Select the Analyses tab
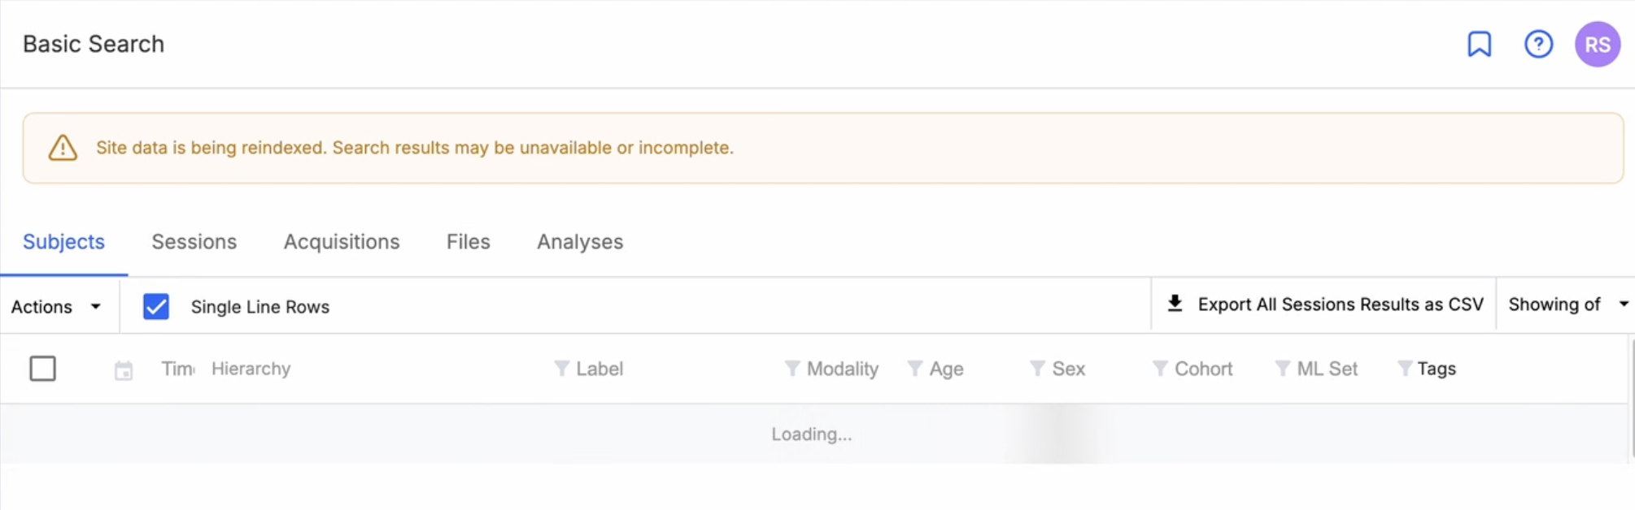The height and width of the screenshot is (510, 1635). [580, 242]
